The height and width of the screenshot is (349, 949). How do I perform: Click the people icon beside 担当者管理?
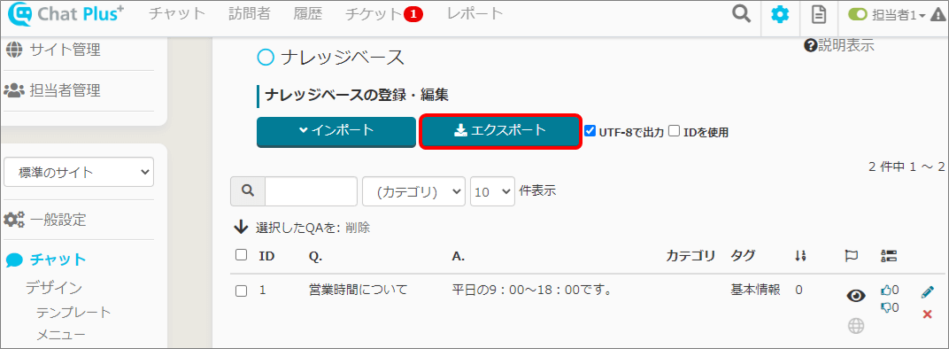click(14, 91)
